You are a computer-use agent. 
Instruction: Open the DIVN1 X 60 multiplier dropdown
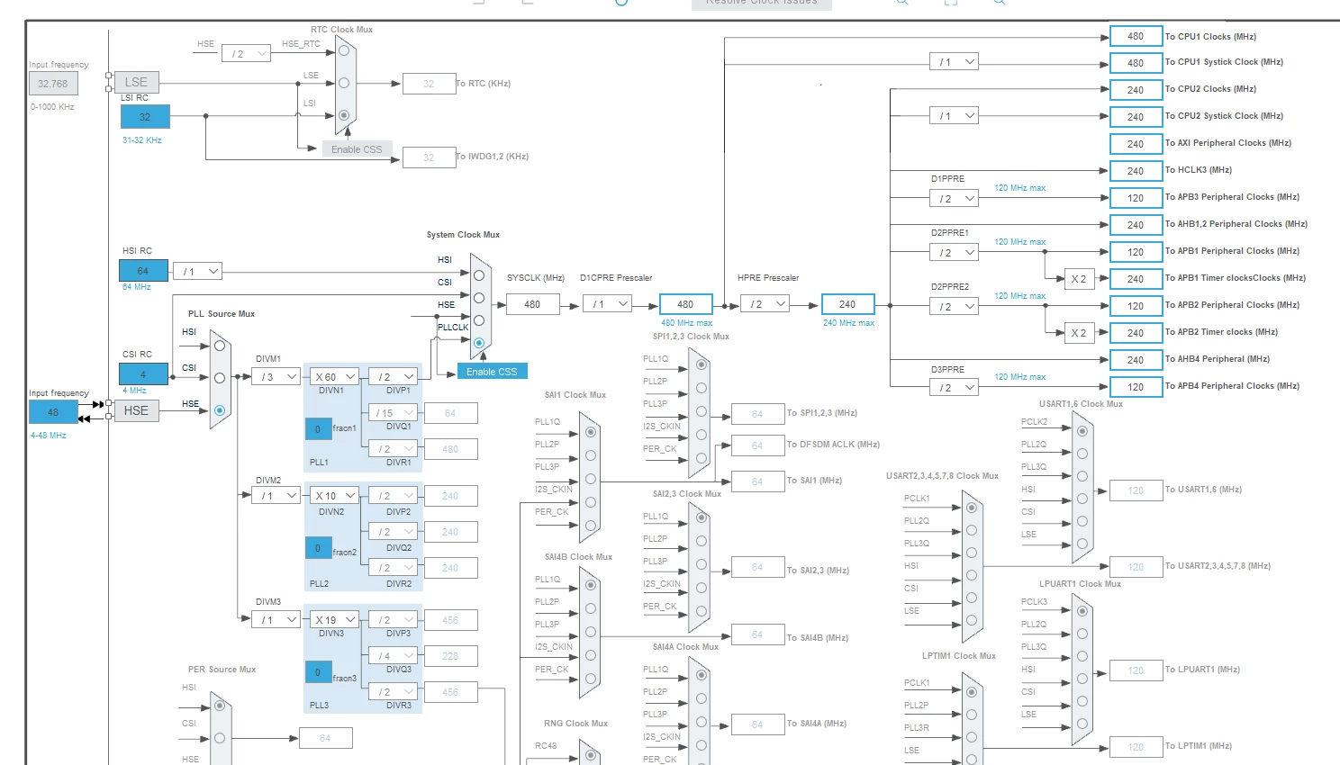pyautogui.click(x=335, y=376)
